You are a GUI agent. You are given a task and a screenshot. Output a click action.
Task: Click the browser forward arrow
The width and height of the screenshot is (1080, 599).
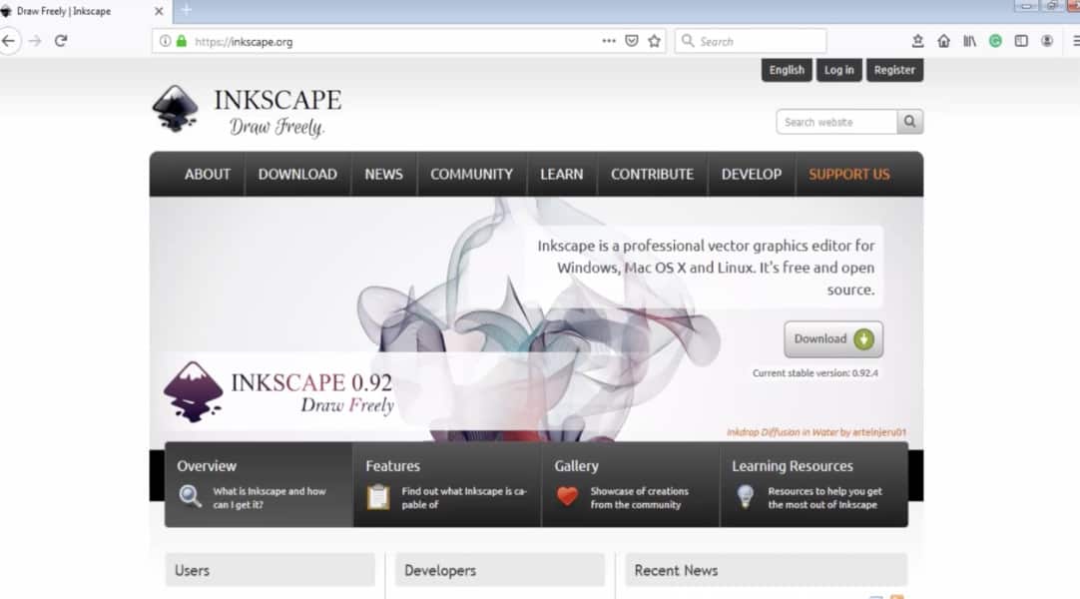(x=35, y=41)
